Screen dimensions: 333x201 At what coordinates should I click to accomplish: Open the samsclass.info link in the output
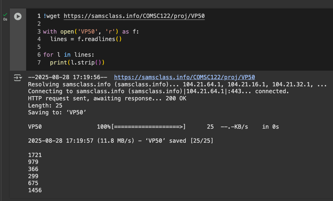(184, 77)
